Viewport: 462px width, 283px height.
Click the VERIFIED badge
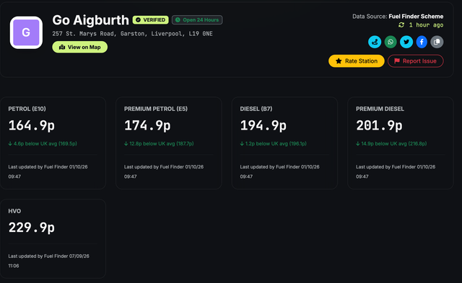coord(151,20)
